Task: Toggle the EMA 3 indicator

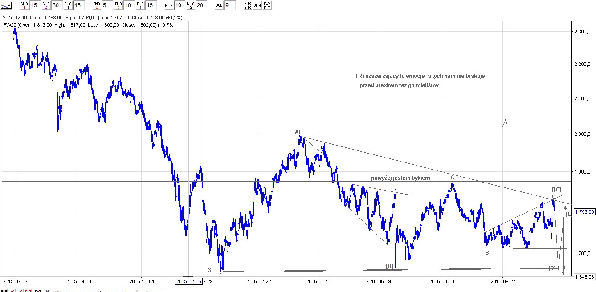Action: [140, 6]
